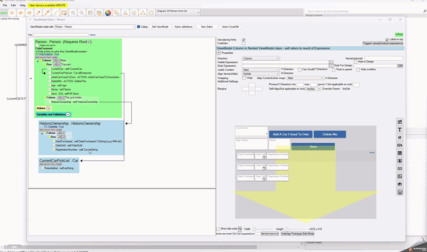Viewport: 427px width, 252px height.
Task: Click the Name(optional) input field
Action: point(383,58)
